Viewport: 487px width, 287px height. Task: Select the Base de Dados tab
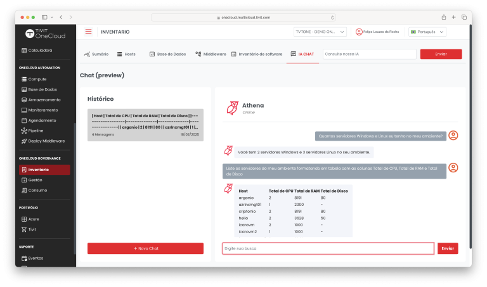click(167, 54)
